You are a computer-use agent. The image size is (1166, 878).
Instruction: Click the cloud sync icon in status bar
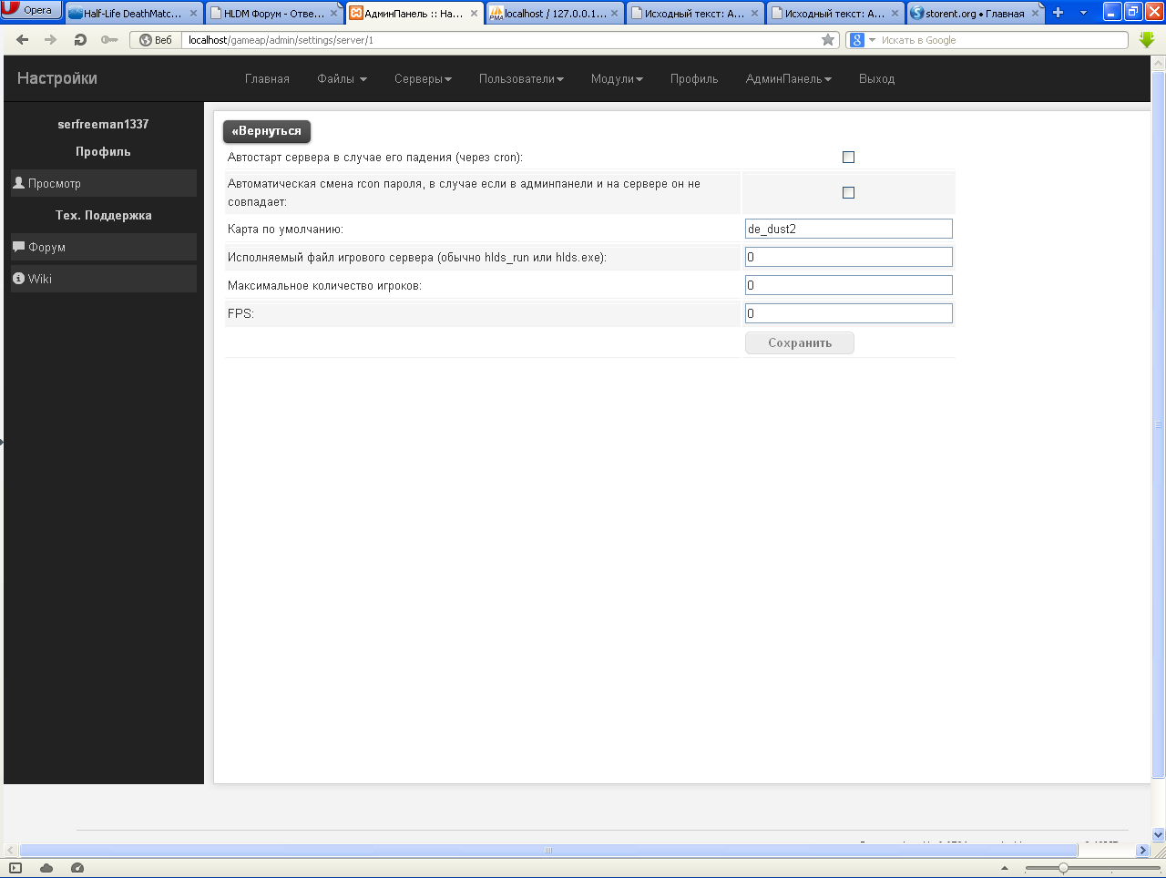[46, 868]
